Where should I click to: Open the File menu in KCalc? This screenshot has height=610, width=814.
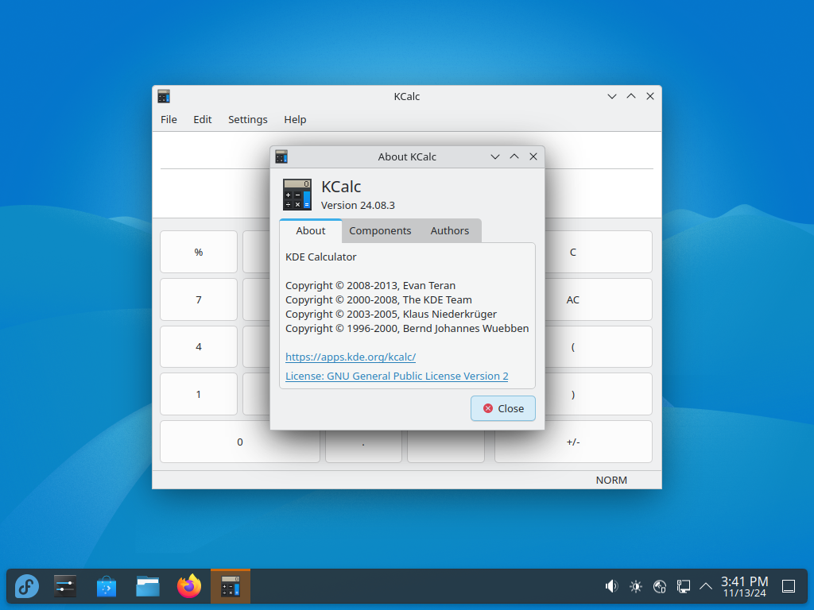pyautogui.click(x=169, y=119)
